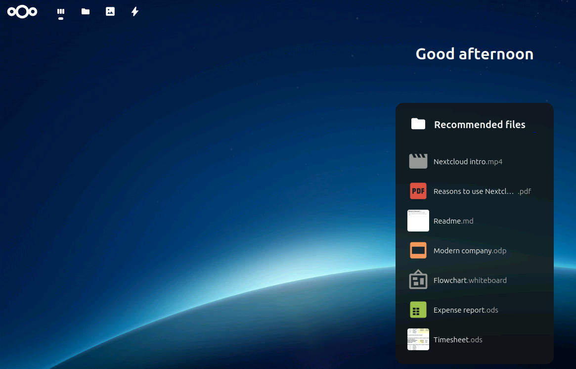Open the Timesheet.ods file name
The height and width of the screenshot is (369, 576).
click(458, 340)
